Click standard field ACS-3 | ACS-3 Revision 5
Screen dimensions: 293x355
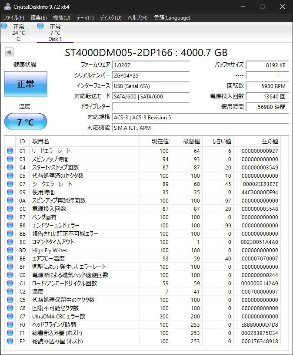tap(200, 118)
